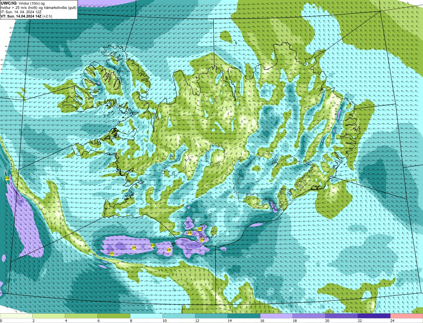Click the '2' tick on the color scale
423x323 pixels.
[33, 321]
